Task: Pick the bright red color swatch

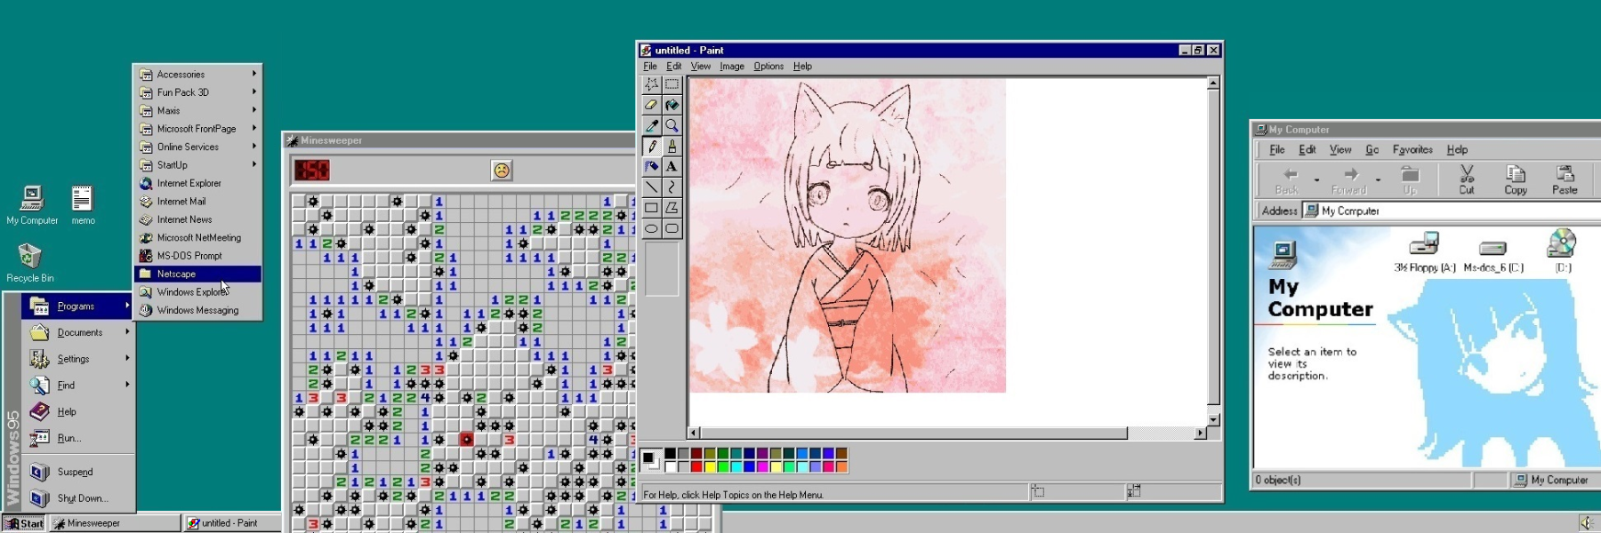Action: tap(696, 466)
